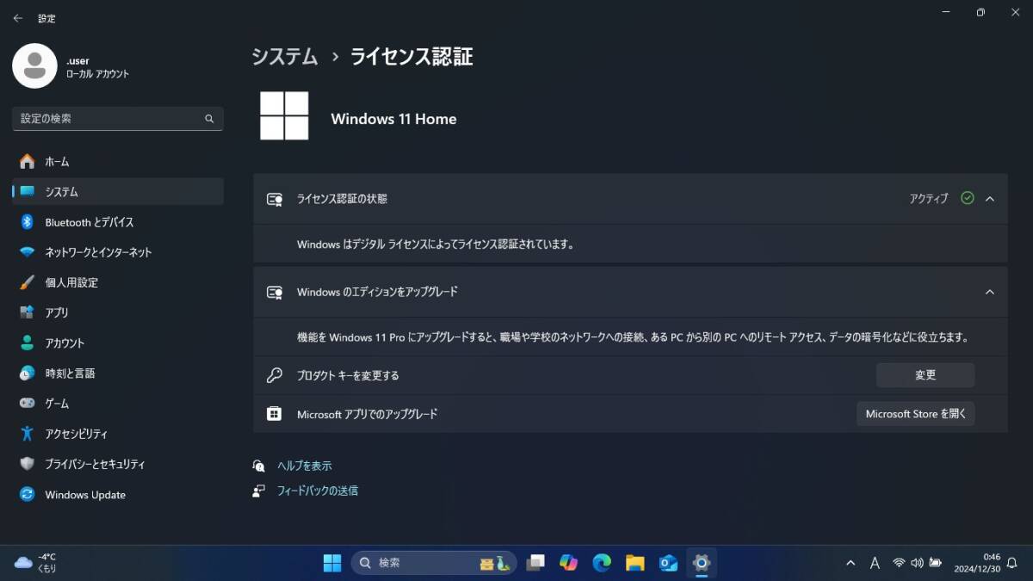The image size is (1033, 581).
Task: Collapse the upgrade Windows edition section
Action: tap(990, 292)
